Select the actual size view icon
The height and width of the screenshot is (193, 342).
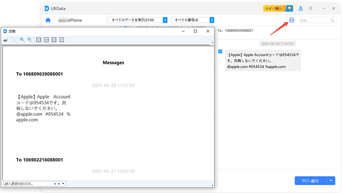(x=38, y=40)
